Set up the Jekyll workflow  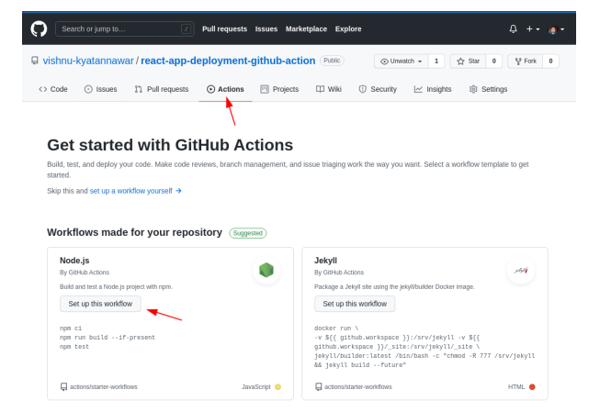tap(354, 304)
